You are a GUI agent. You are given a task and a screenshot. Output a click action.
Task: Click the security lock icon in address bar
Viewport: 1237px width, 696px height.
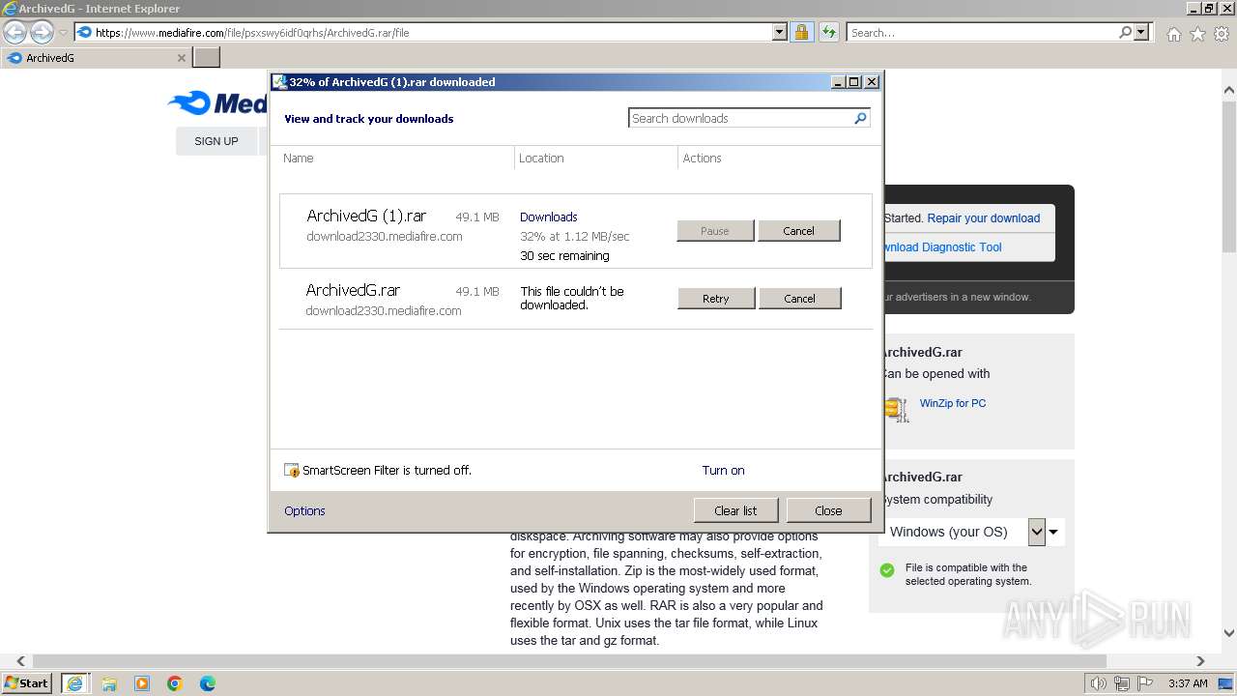point(801,32)
